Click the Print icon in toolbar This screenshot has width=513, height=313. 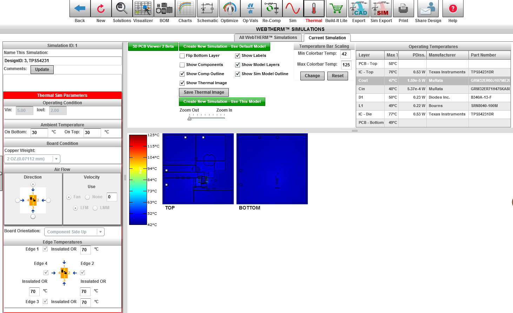[403, 9]
